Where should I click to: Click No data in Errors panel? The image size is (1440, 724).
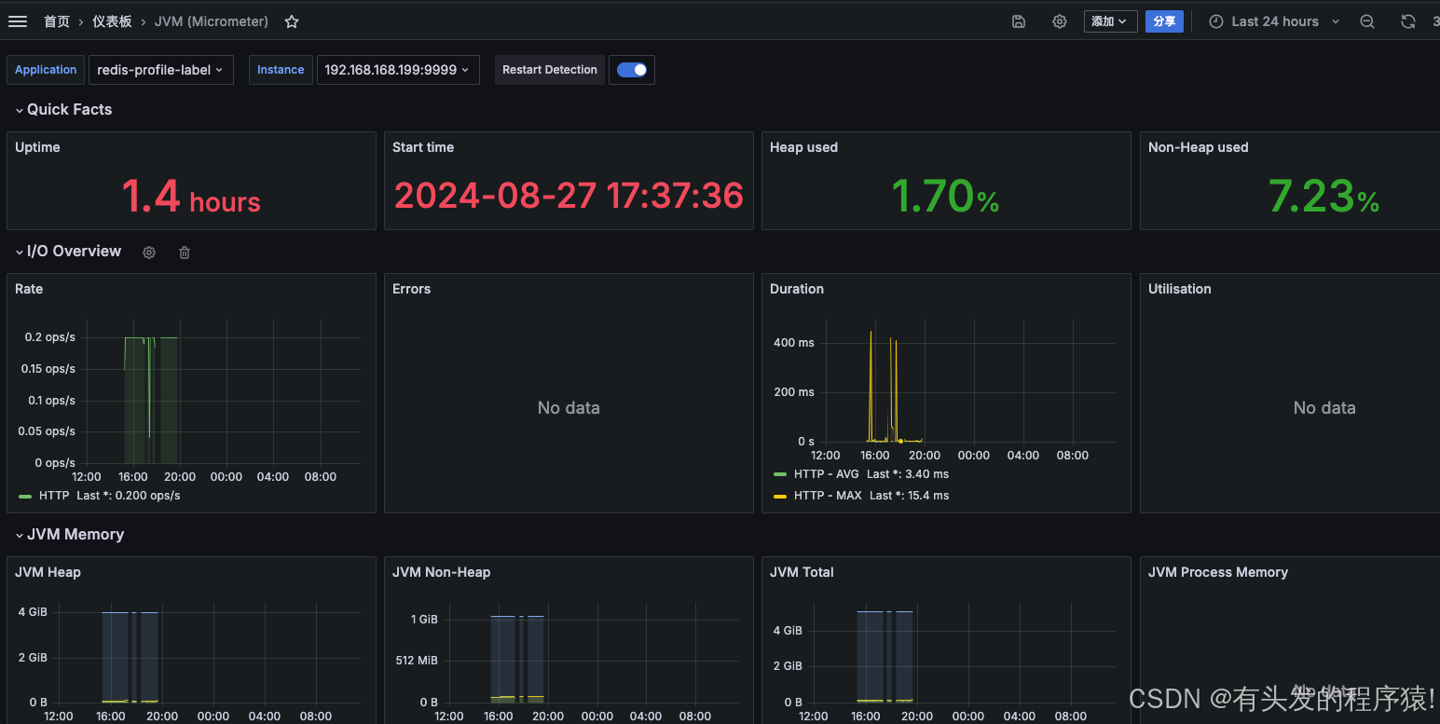569,408
